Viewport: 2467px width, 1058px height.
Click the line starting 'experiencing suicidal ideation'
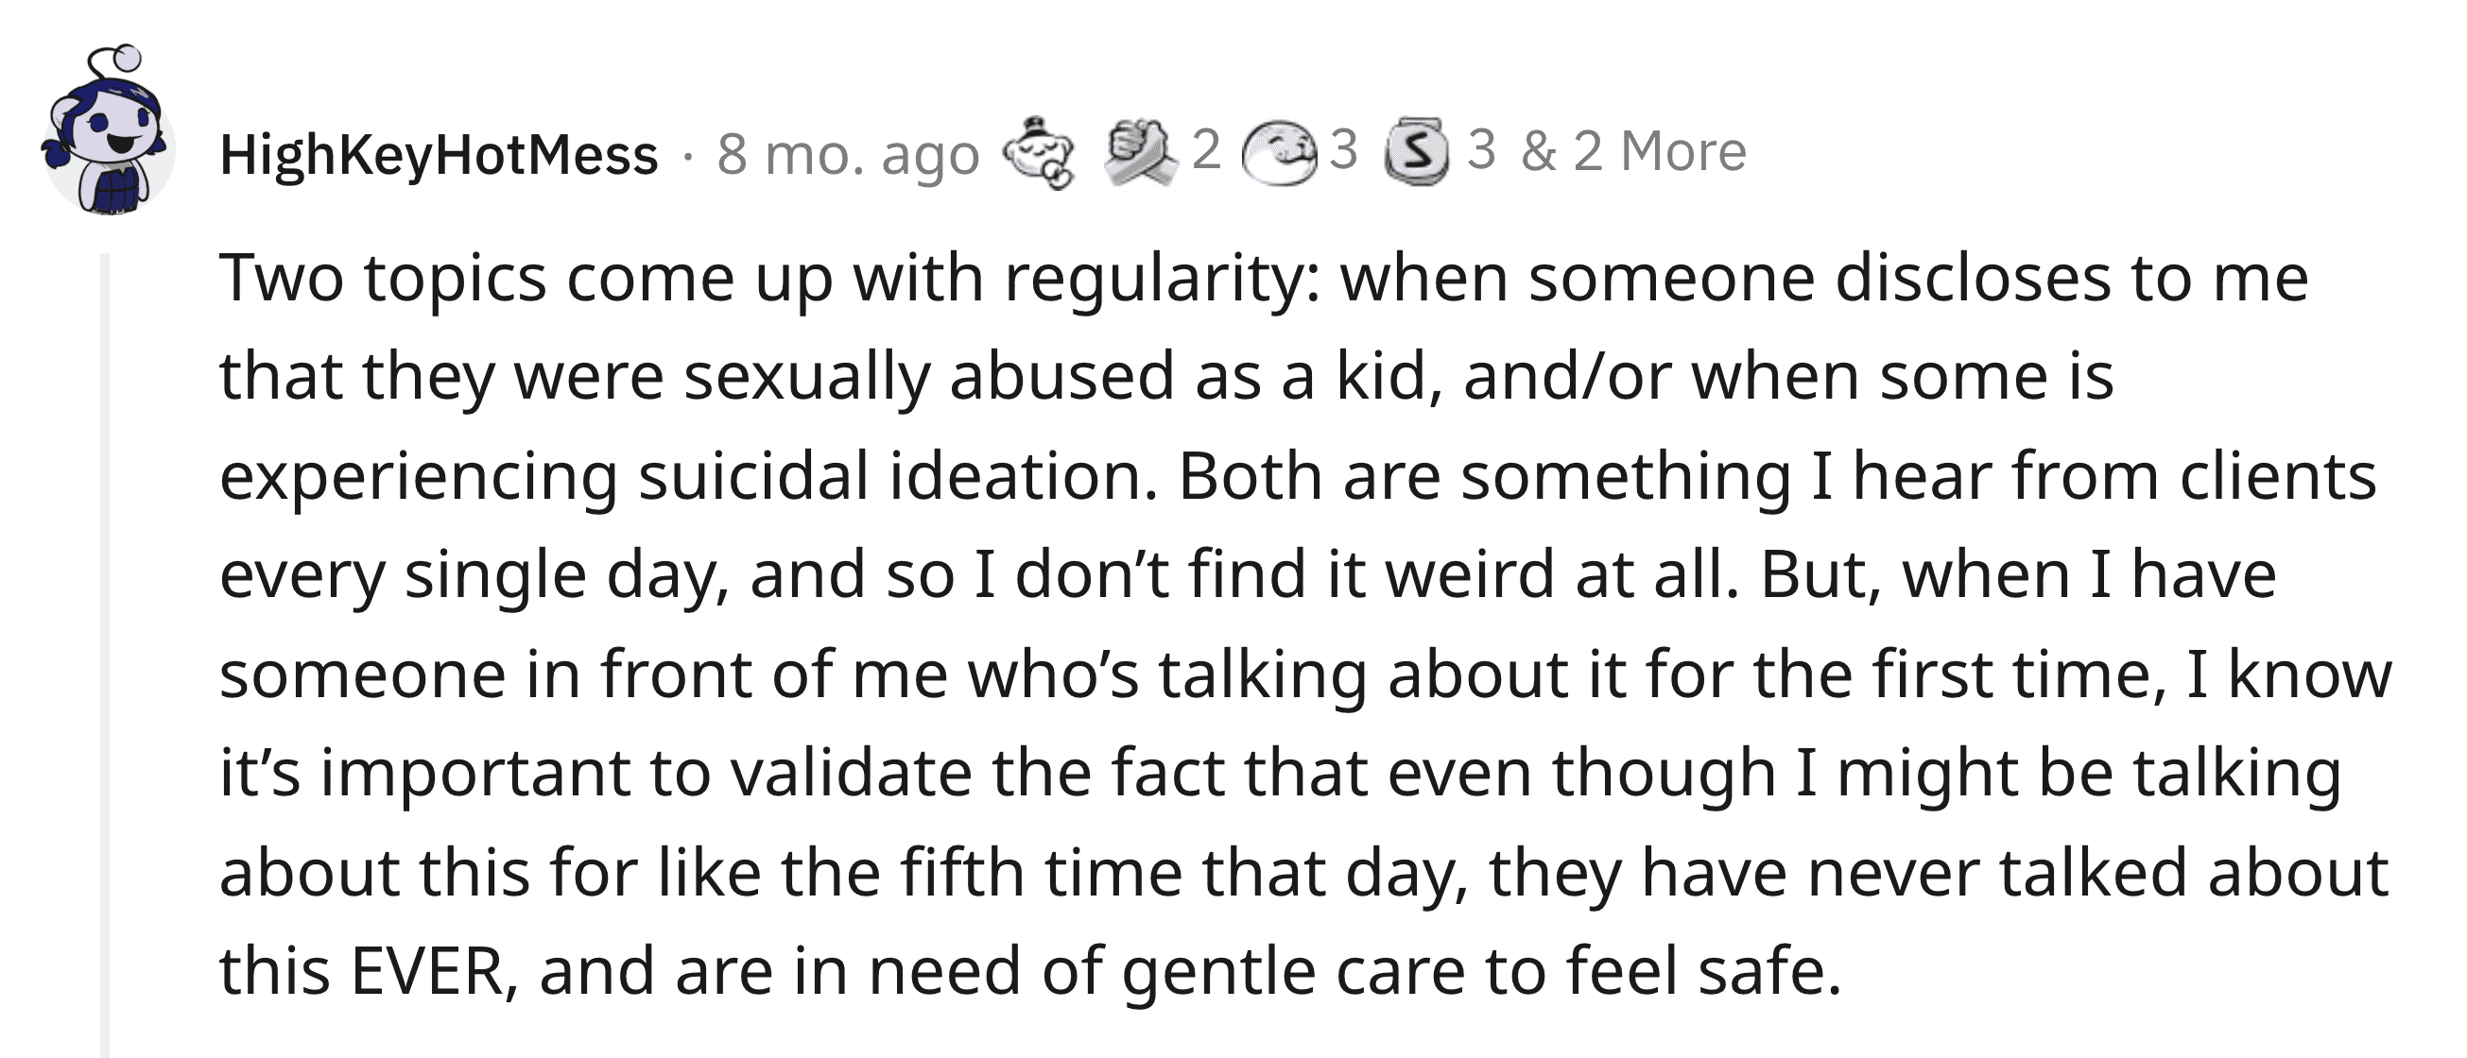pos(1298,477)
